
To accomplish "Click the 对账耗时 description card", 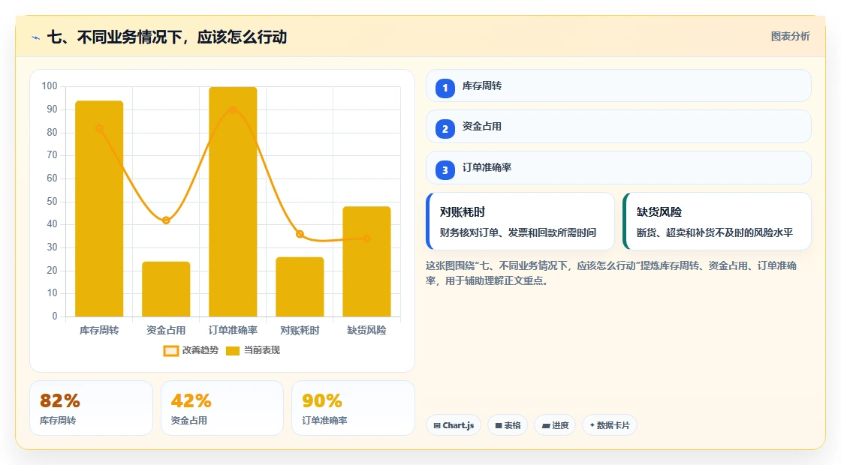I will 520,221.
